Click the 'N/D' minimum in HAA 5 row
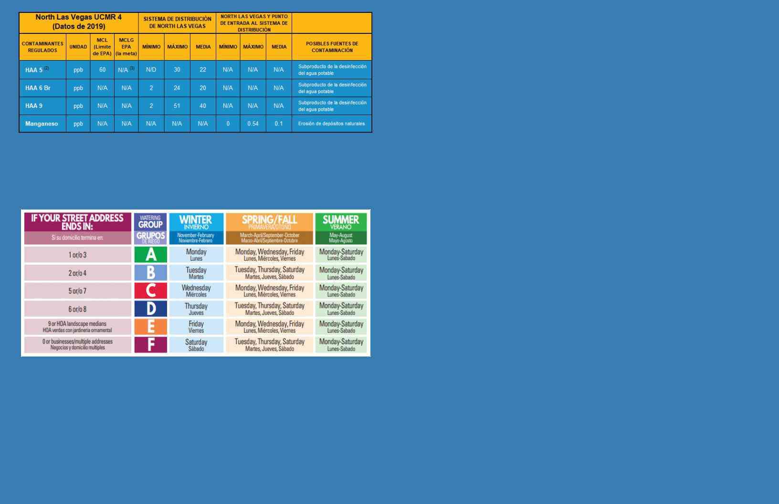The height and width of the screenshot is (504, 779). click(x=151, y=70)
